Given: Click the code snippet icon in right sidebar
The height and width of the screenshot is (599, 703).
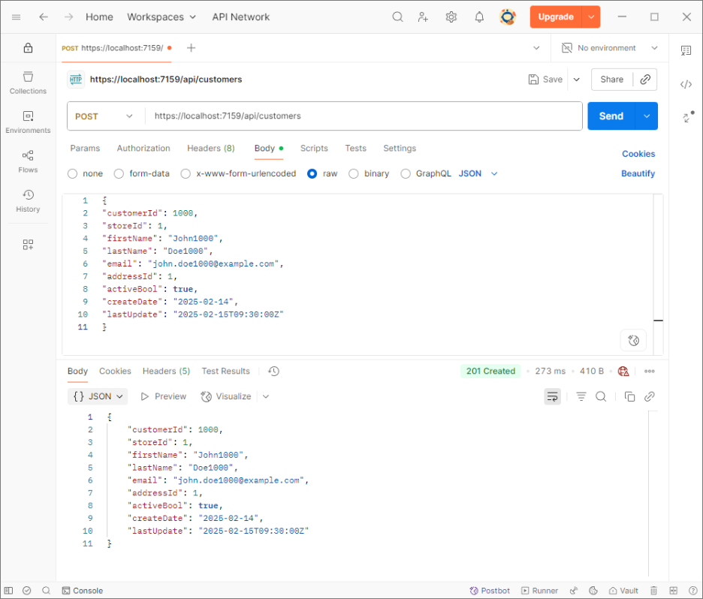Looking at the screenshot, I should [686, 84].
